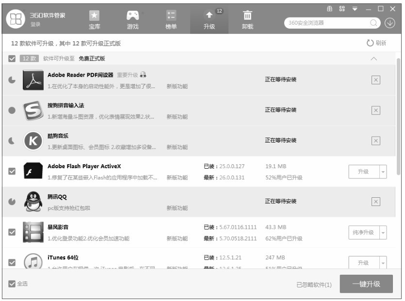Open the 宝库 star tab
The image size is (405, 301).
(x=94, y=19)
